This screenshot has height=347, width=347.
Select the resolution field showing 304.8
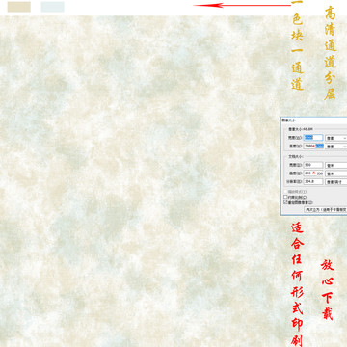(x=313, y=181)
